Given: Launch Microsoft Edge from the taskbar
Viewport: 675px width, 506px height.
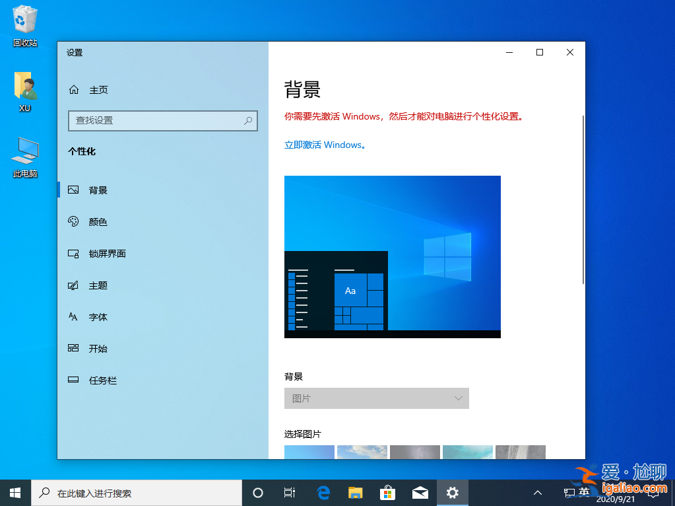Looking at the screenshot, I should coord(323,492).
